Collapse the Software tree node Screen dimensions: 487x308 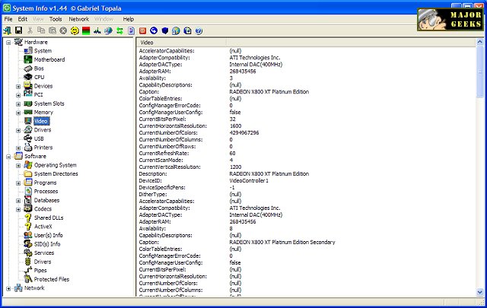click(8, 157)
